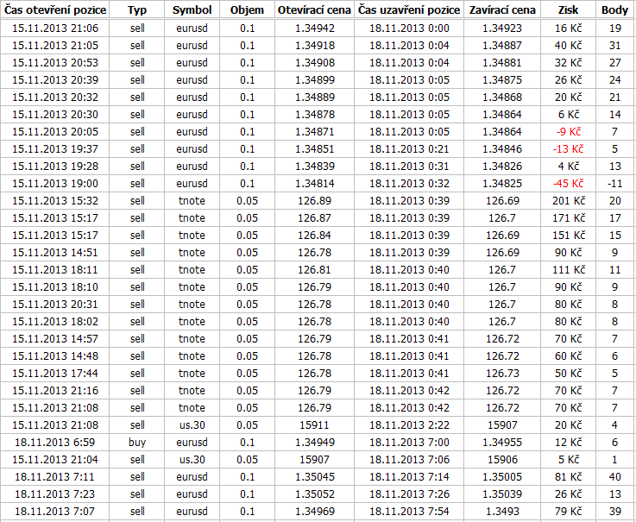Select open time 15.11.2013 20:31
Viewport: 636px width, 522px height.
tap(55, 305)
